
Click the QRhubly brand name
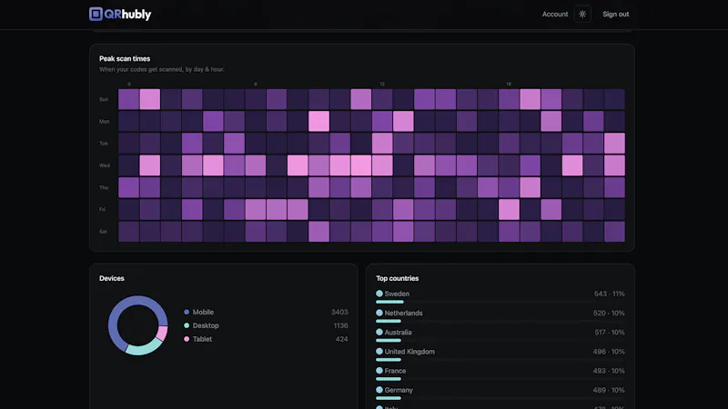[x=127, y=15]
